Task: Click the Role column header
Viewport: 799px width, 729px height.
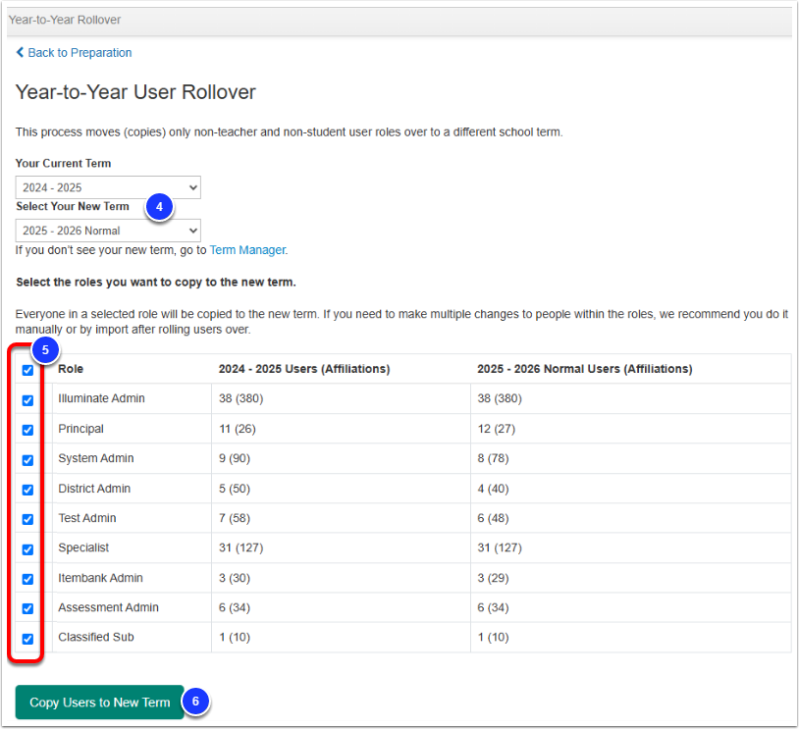Action: [x=71, y=369]
